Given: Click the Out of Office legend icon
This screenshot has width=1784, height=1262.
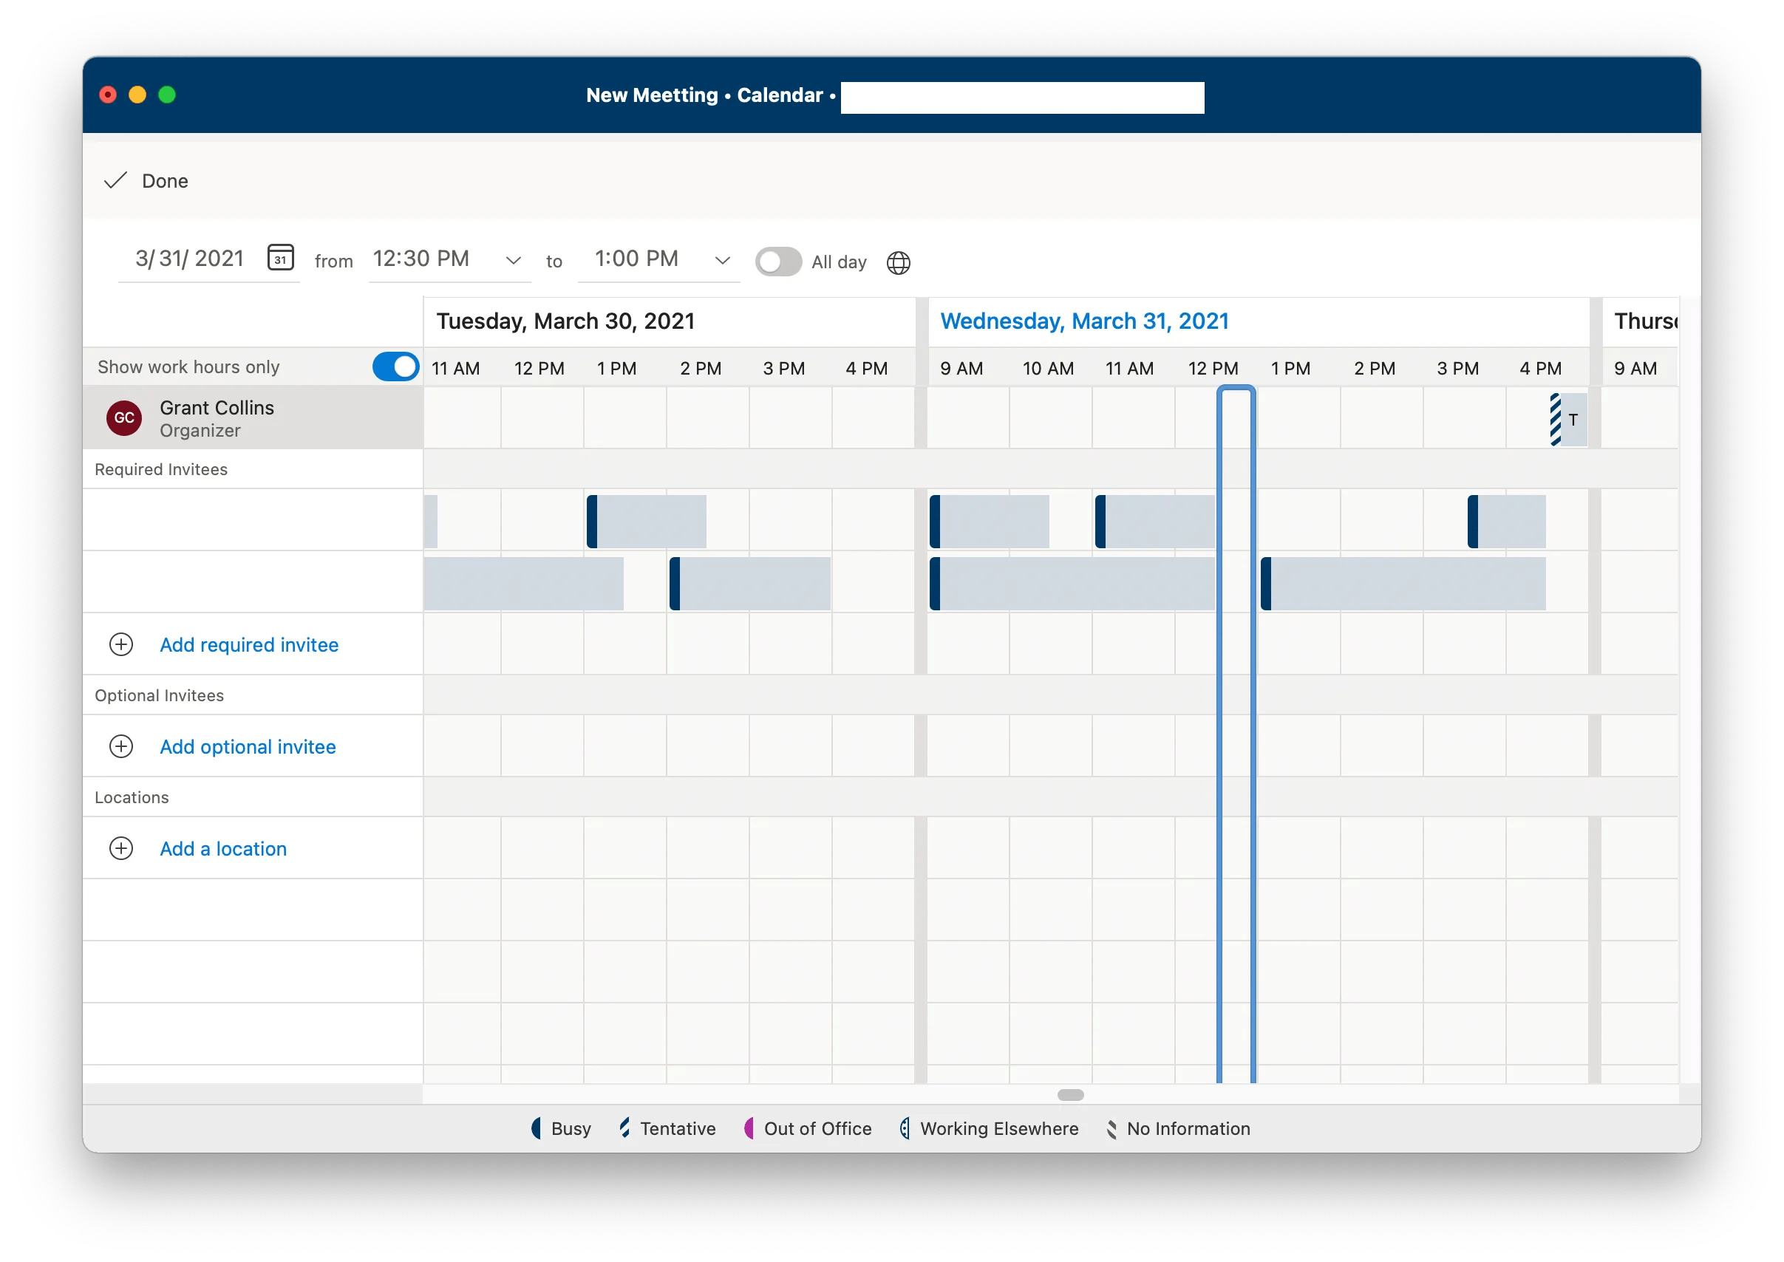Looking at the screenshot, I should point(749,1128).
